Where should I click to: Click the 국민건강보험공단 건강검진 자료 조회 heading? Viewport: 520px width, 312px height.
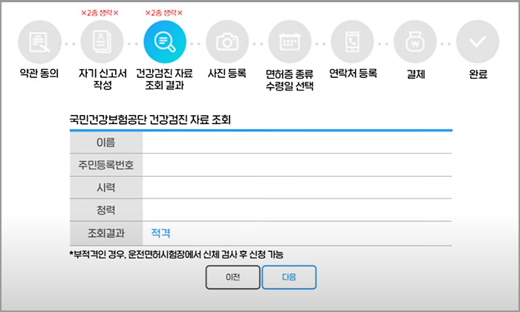pyautogui.click(x=150, y=120)
